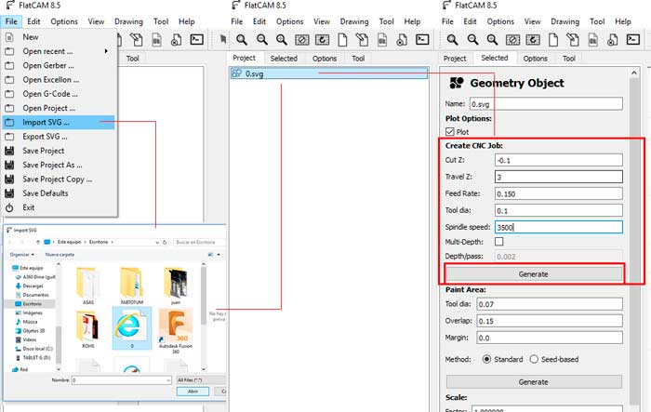Open the All Files type filter dropdown

[x=201, y=380]
